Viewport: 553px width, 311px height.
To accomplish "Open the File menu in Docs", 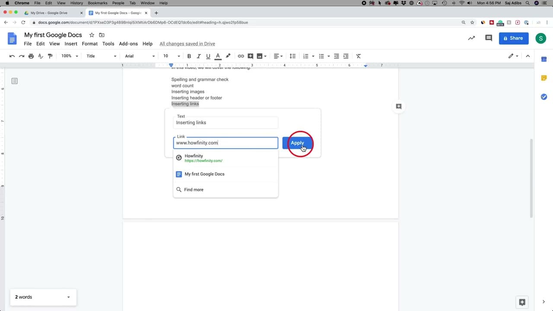I will [x=28, y=44].
